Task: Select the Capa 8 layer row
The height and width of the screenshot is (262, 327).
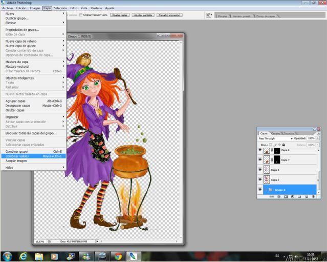Action: tap(287, 170)
